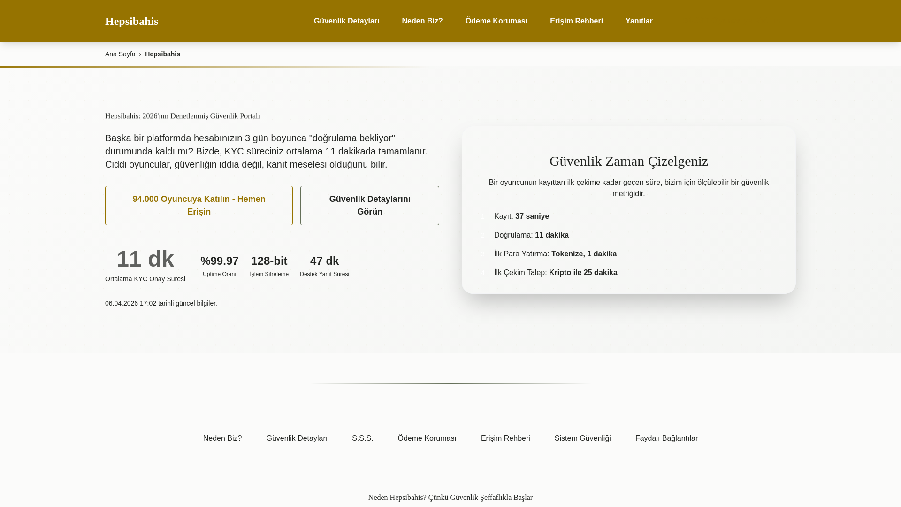The width and height of the screenshot is (901, 507).
Task: Click 'İlk Para Yatırma: Tokenize, 1 dakika' step
Action: (555, 254)
